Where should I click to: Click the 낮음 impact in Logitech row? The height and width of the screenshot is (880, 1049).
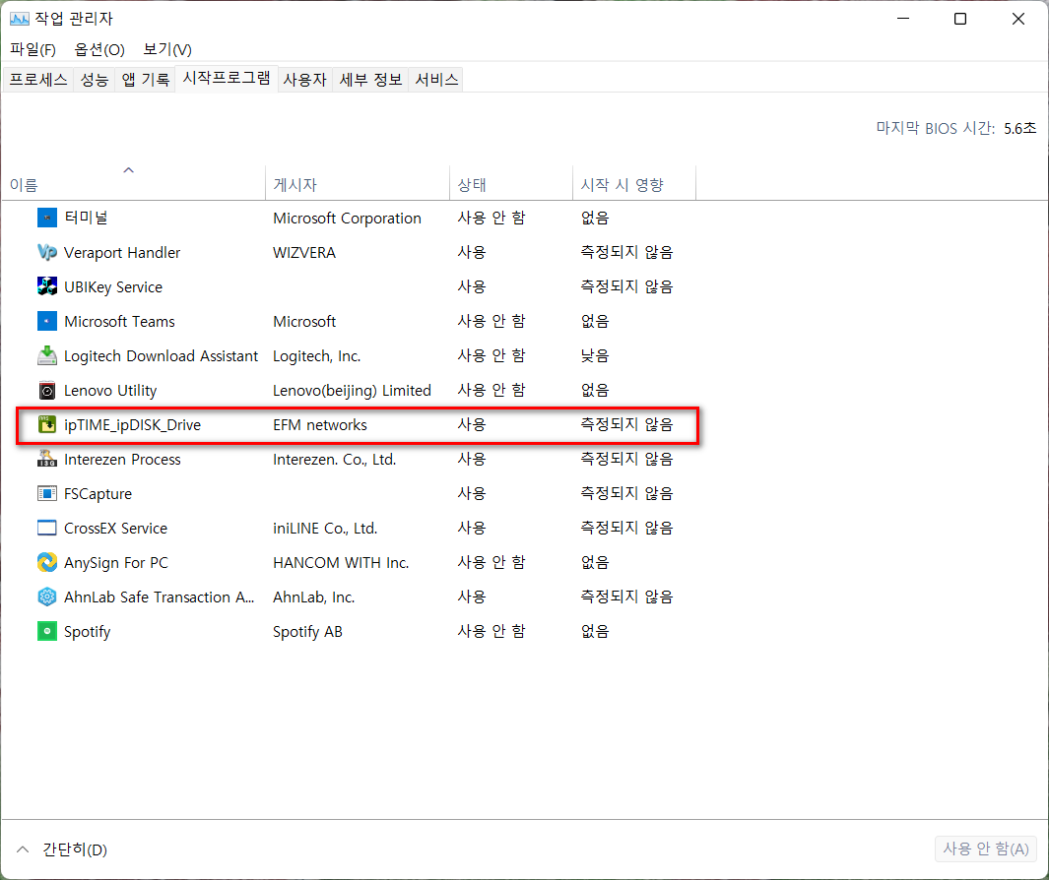click(x=595, y=355)
